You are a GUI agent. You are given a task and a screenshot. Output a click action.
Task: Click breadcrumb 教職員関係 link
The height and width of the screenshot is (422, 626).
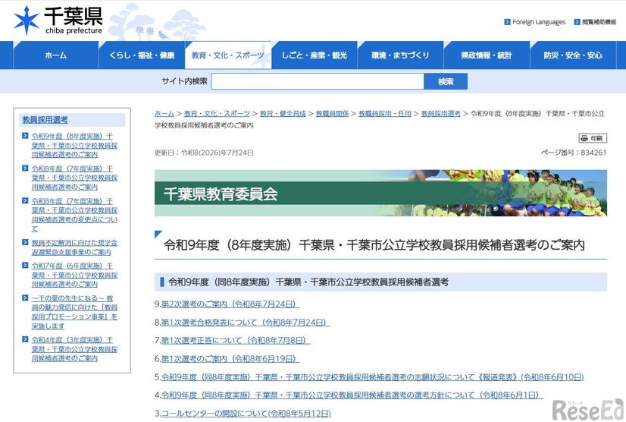(x=332, y=114)
